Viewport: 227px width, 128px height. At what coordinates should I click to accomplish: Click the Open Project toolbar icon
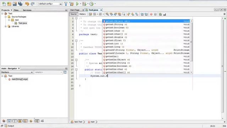15,4
